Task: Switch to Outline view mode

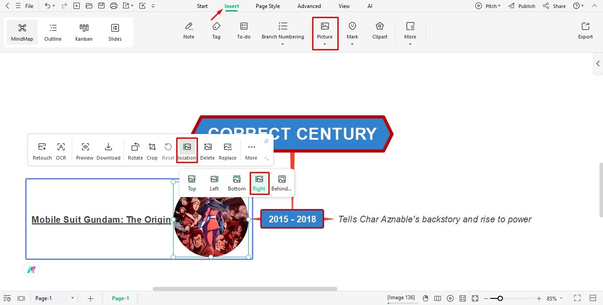Action: pos(53,33)
